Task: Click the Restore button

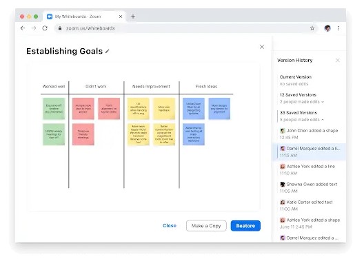Action: click(x=245, y=226)
